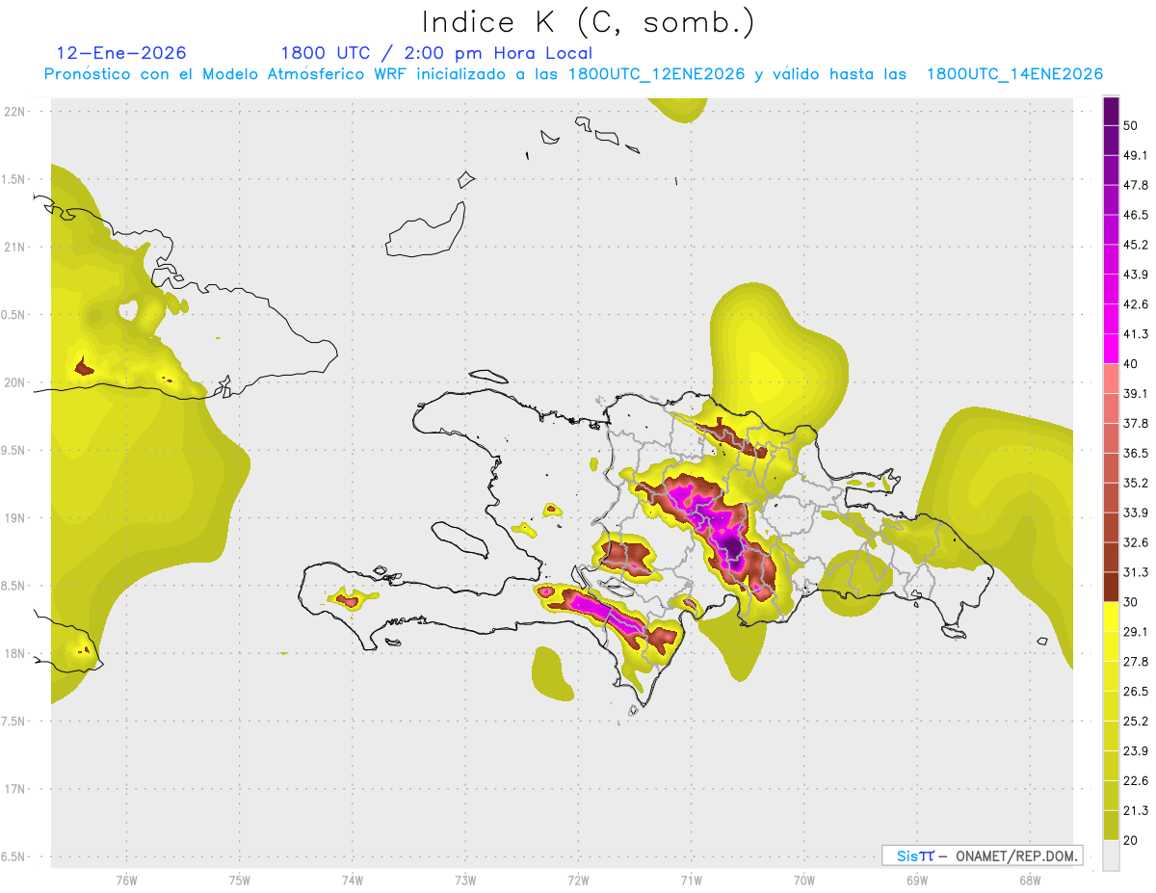Click the dark purple swatch above 50
Viewport: 1156px width, 893px height.
pyautogui.click(x=1112, y=111)
